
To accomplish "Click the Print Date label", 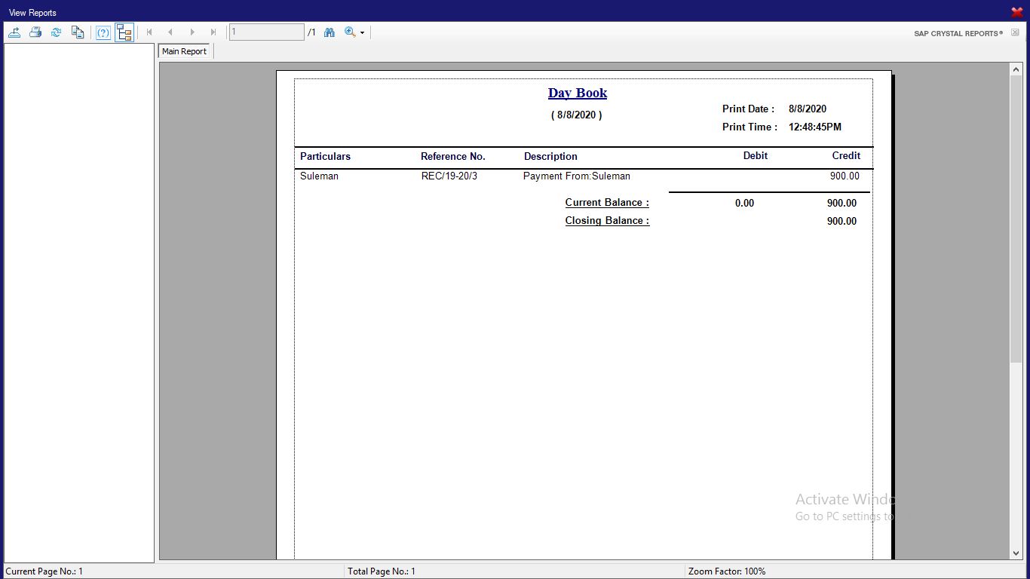I will point(748,109).
